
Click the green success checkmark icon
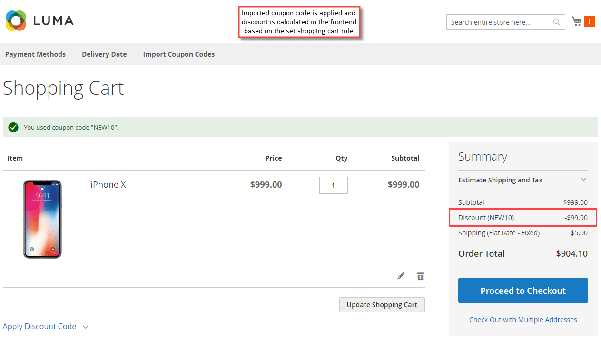point(13,127)
